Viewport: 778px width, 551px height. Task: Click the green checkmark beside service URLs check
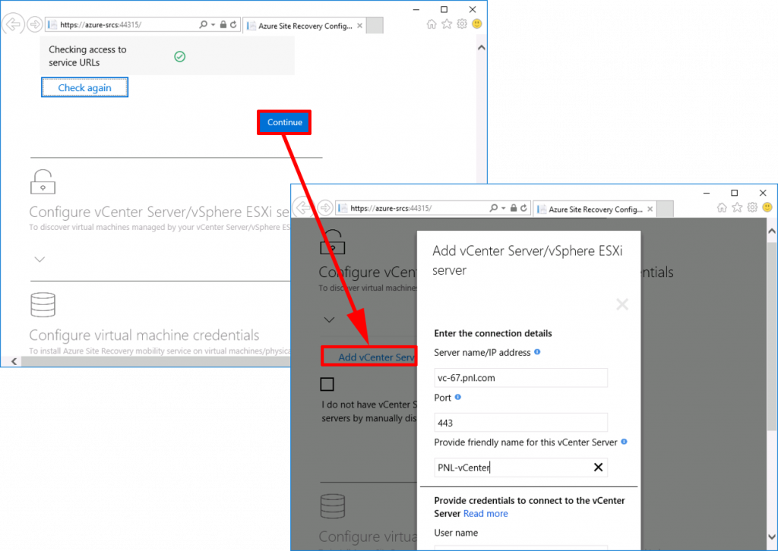pos(180,56)
